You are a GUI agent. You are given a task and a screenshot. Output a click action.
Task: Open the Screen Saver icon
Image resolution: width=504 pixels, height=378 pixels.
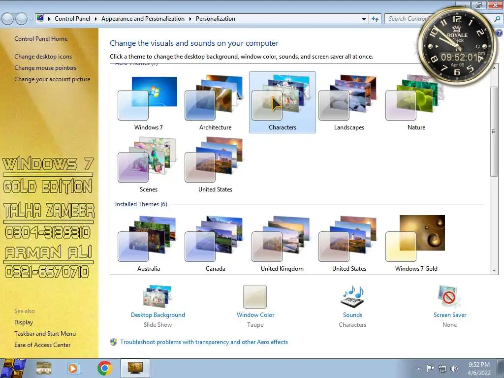(x=449, y=296)
